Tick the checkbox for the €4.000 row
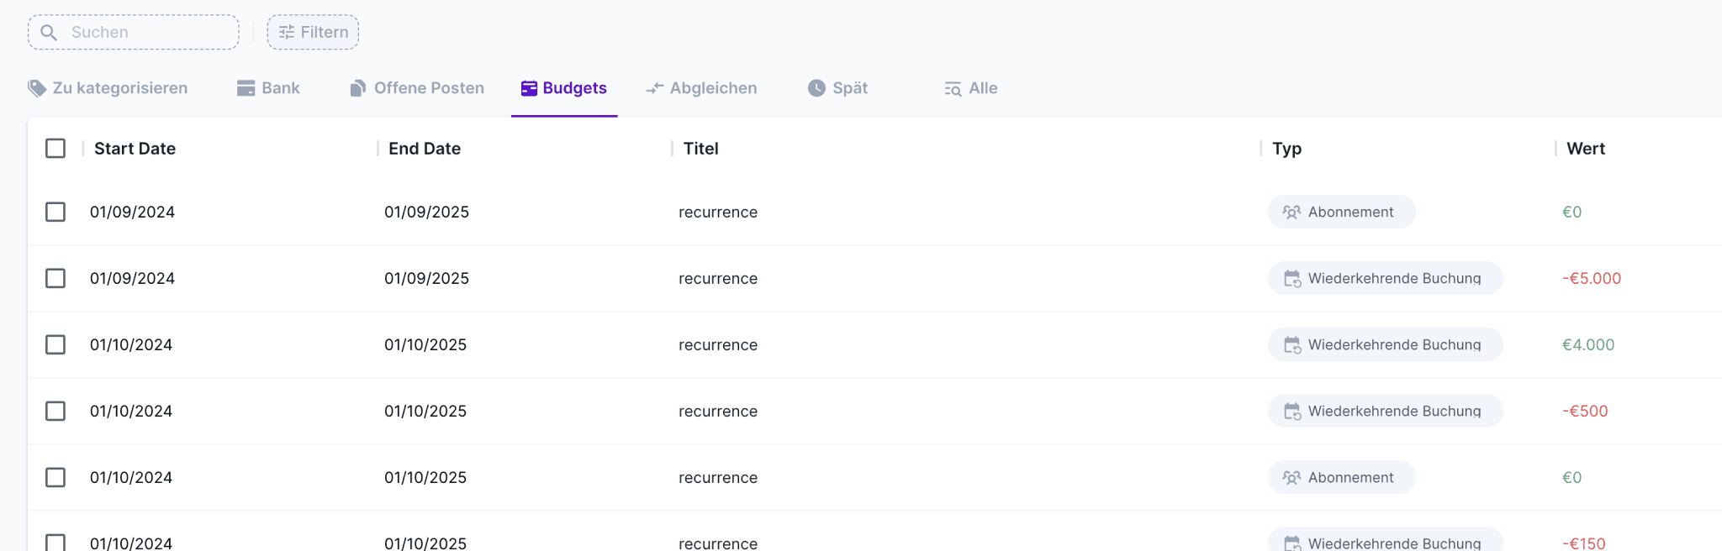The height and width of the screenshot is (551, 1722). coord(55,344)
